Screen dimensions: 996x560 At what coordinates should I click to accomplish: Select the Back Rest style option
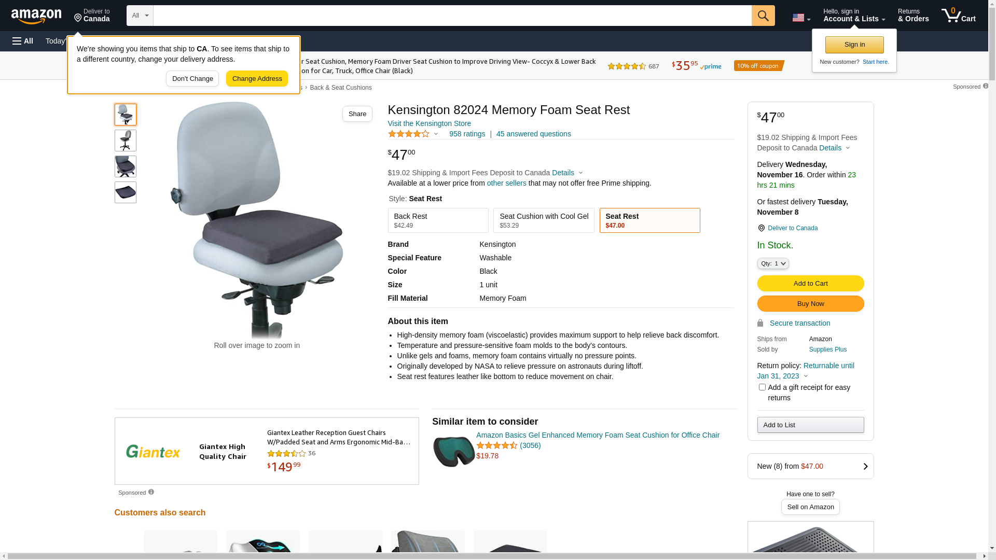click(x=438, y=220)
